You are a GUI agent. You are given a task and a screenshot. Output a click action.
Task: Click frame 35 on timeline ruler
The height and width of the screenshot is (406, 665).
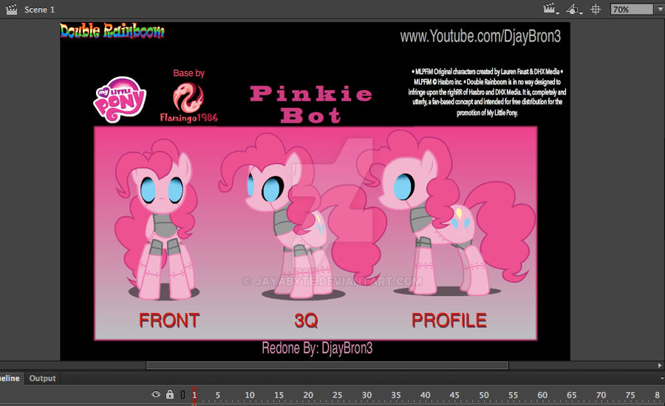pyautogui.click(x=396, y=396)
